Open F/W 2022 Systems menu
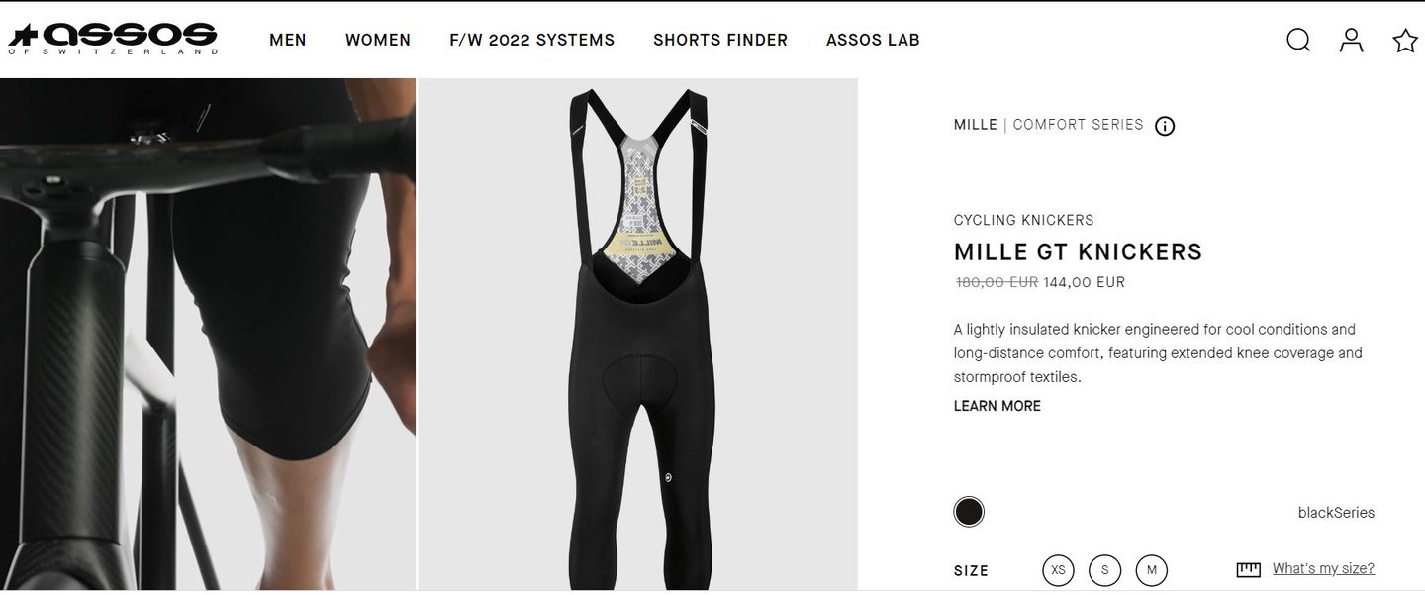1425x595 pixels. (x=532, y=40)
